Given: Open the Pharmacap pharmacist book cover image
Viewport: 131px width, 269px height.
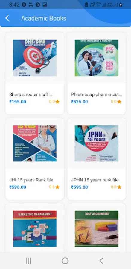Looking at the screenshot, I should pos(97,58).
